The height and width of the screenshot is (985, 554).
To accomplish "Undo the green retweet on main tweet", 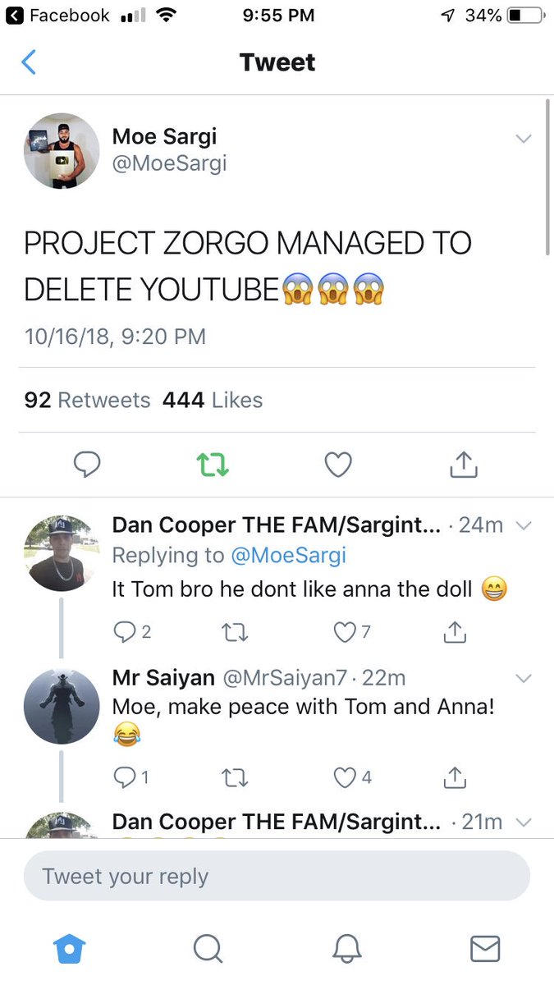I will point(213,465).
